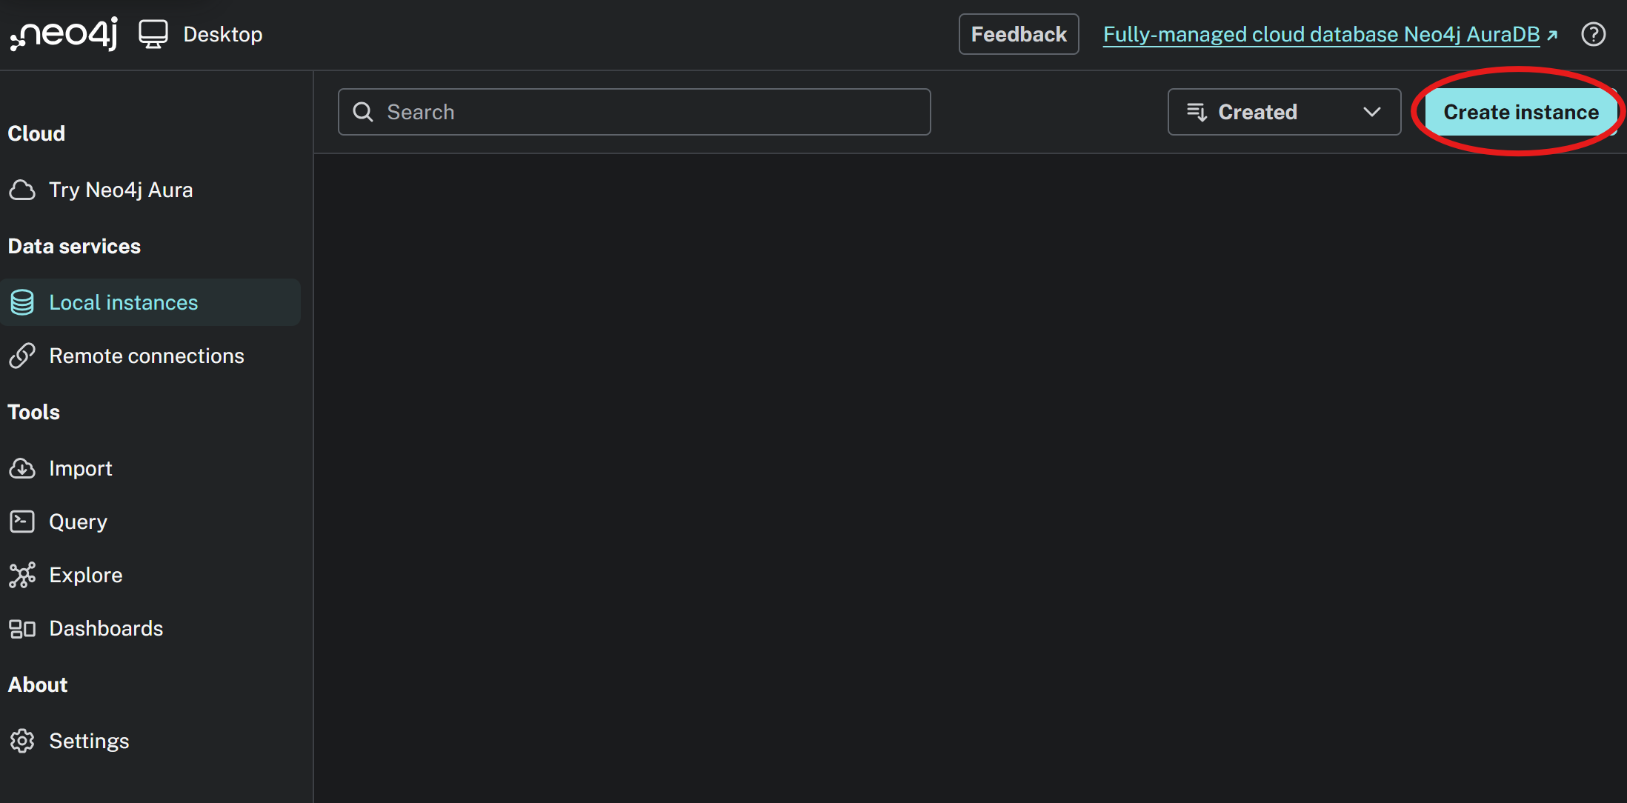Screen dimensions: 1627x803
Task: Click the Desktop title text
Action: (x=223, y=34)
